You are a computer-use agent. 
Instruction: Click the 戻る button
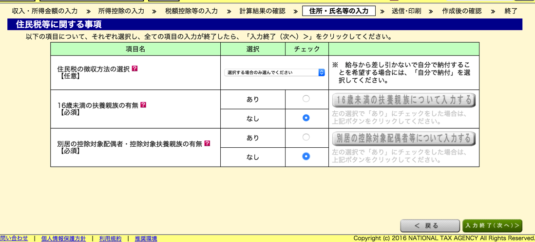[430, 225]
